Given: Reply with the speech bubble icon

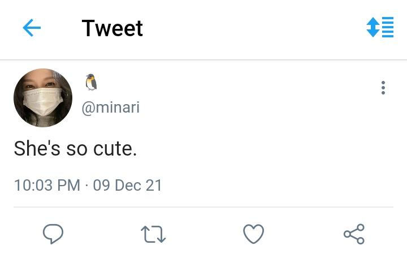Looking at the screenshot, I should click(53, 234).
